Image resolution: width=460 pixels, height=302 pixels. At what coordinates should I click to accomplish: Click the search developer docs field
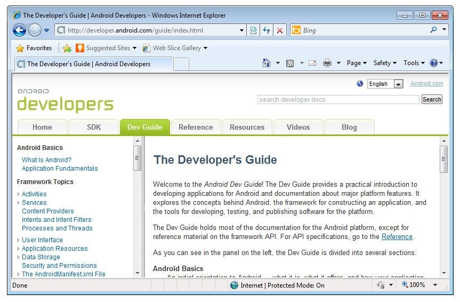[x=338, y=100]
